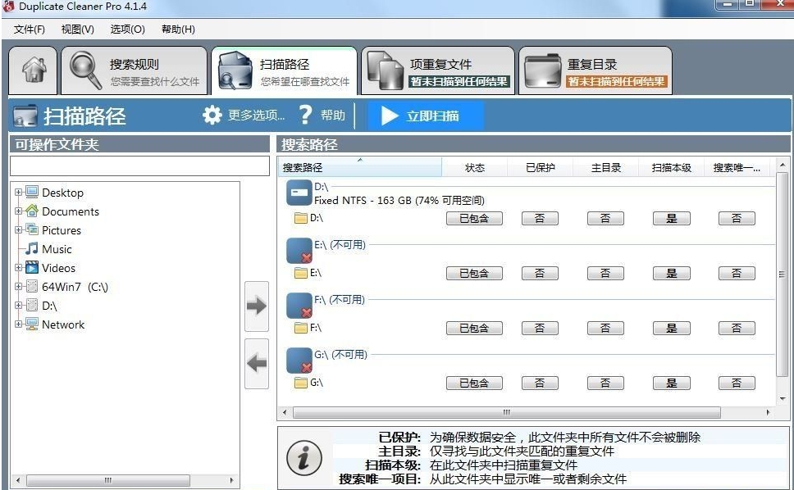Toggle 扫描本级 setting for F:\ row
This screenshot has width=794, height=490.
pyautogui.click(x=672, y=329)
